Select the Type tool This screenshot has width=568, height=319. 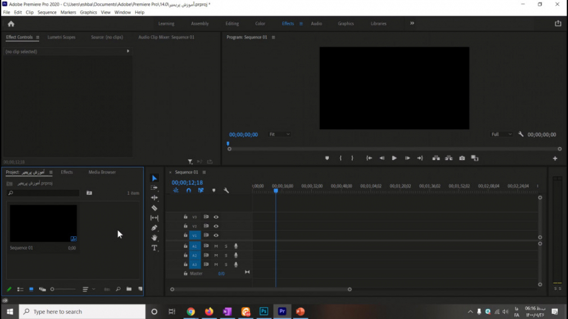[x=155, y=248]
